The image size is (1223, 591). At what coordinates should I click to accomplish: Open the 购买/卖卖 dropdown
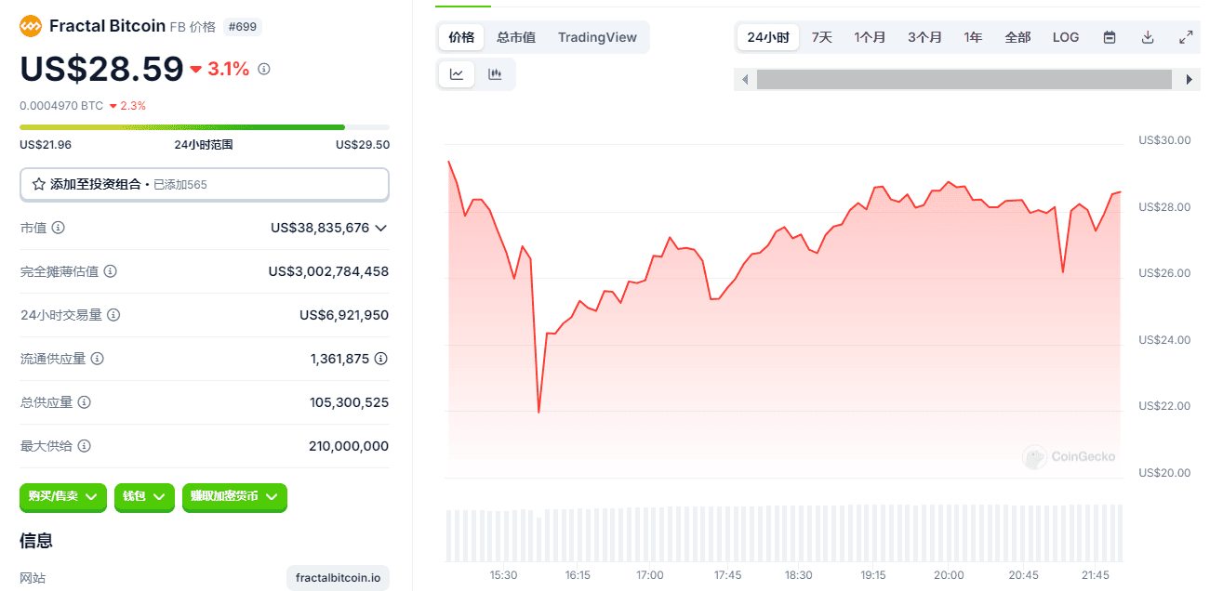[62, 497]
